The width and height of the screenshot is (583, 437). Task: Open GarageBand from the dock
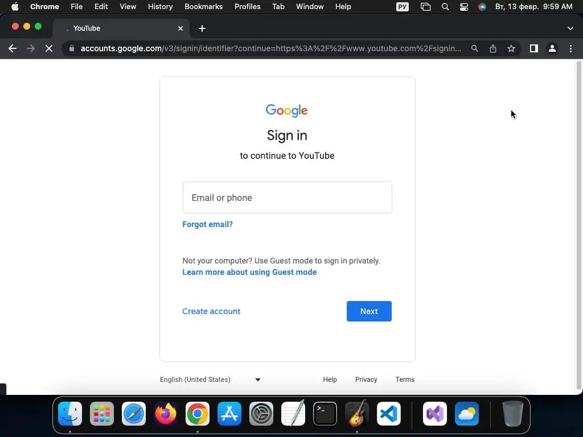coord(357,414)
